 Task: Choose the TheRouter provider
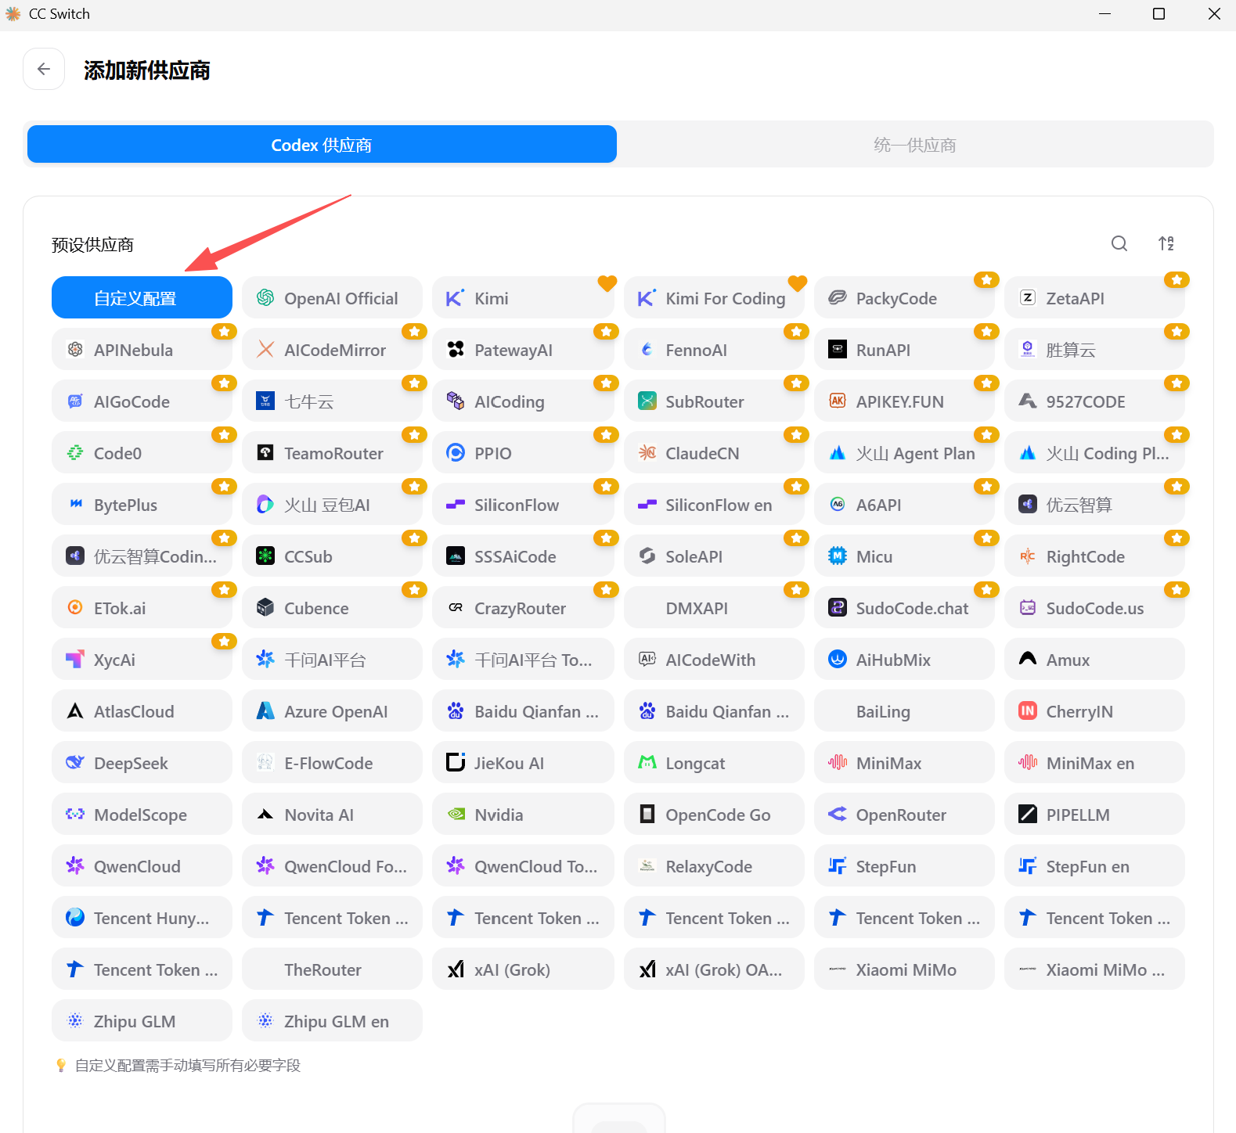click(x=332, y=969)
